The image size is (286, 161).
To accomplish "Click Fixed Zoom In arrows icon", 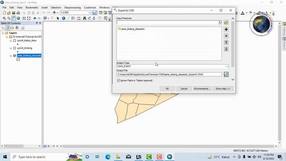I will point(24,18).
